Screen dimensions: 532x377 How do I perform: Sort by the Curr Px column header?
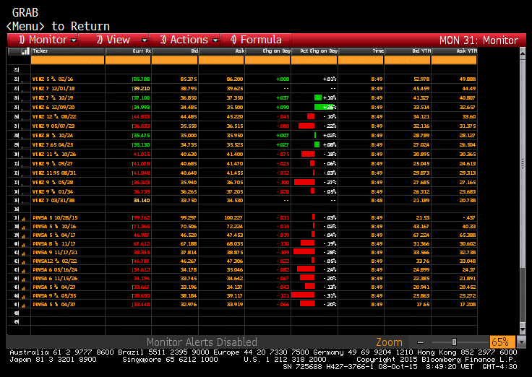(128, 51)
